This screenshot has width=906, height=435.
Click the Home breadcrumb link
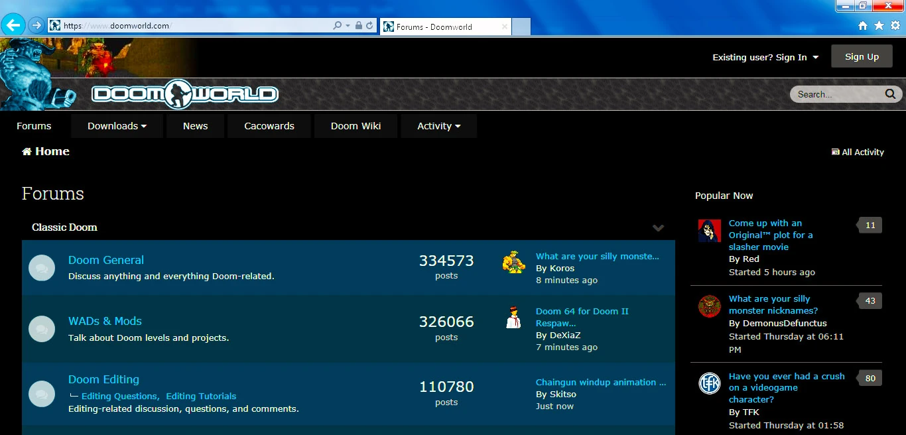tap(46, 151)
